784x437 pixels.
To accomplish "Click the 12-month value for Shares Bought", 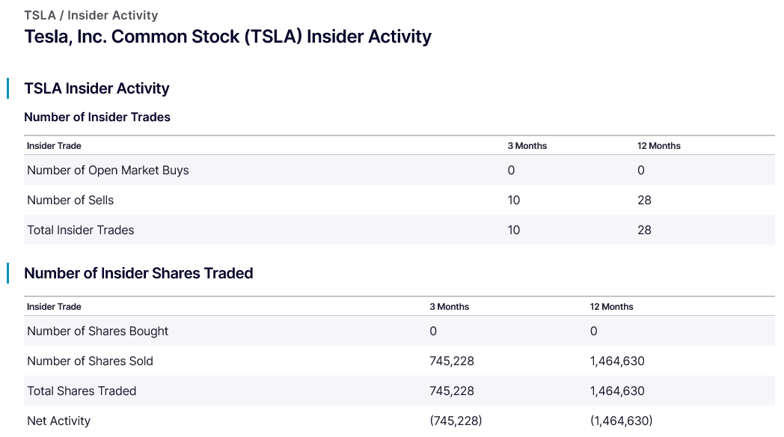I will (593, 331).
